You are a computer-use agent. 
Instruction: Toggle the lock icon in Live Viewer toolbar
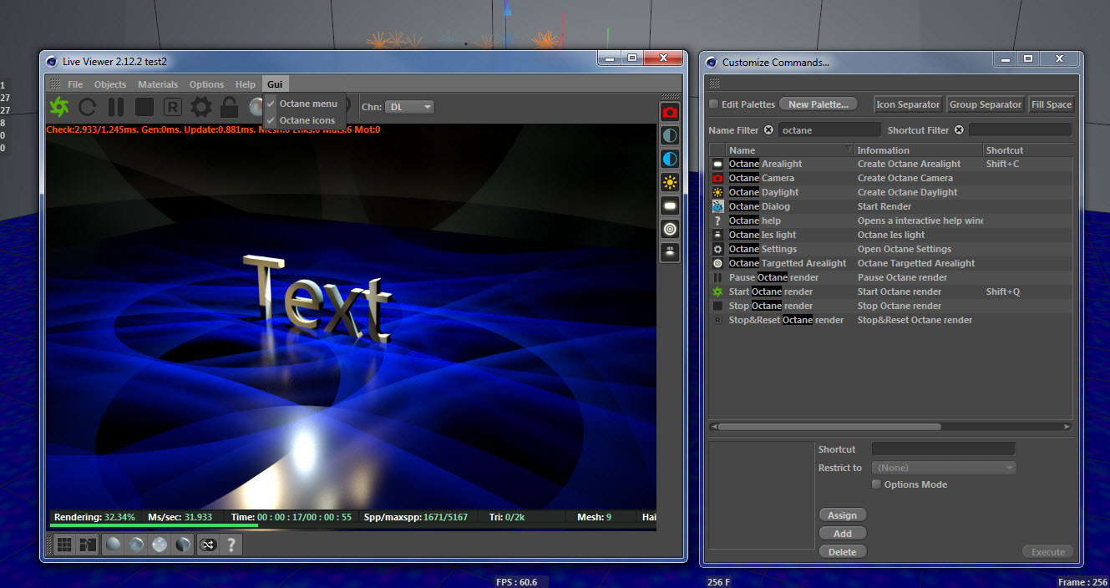pos(229,107)
